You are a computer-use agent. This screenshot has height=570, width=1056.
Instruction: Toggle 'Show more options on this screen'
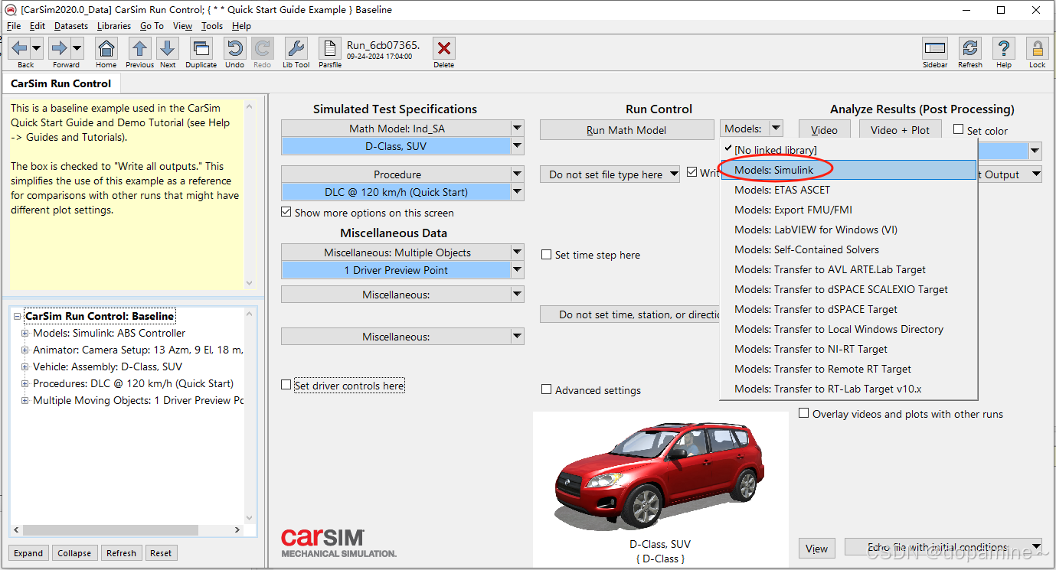[286, 213]
